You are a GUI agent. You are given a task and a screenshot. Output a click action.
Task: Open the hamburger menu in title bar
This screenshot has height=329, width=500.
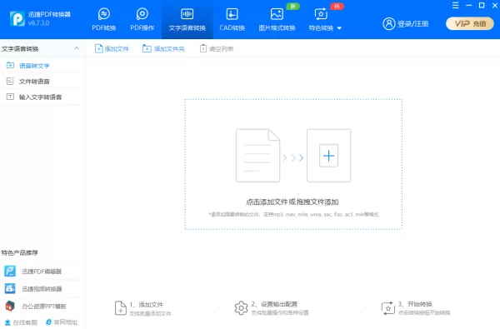pos(455,5)
